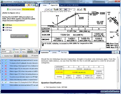Open the Explanation tab
121x94 pixels.
pos(45,53)
